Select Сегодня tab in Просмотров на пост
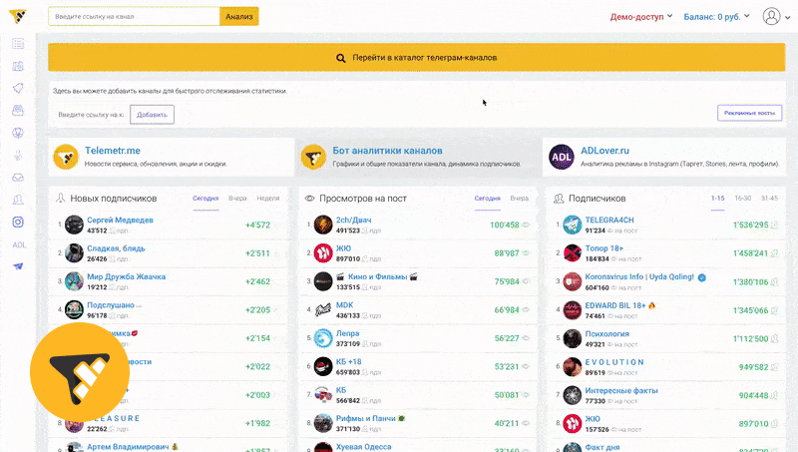Image resolution: width=798 pixels, height=452 pixels. point(488,198)
